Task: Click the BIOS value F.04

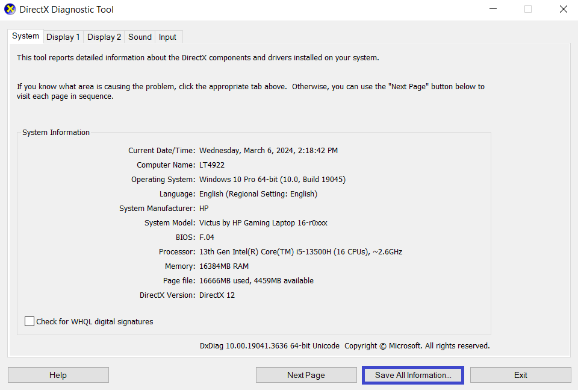Action: (207, 237)
